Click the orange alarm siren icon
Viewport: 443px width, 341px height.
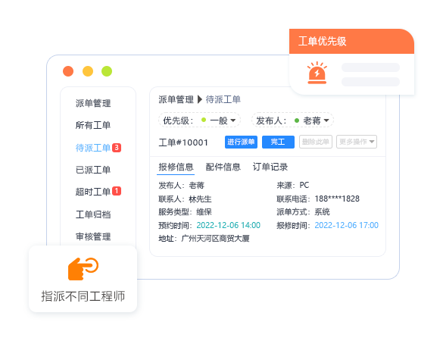pyautogui.click(x=317, y=73)
